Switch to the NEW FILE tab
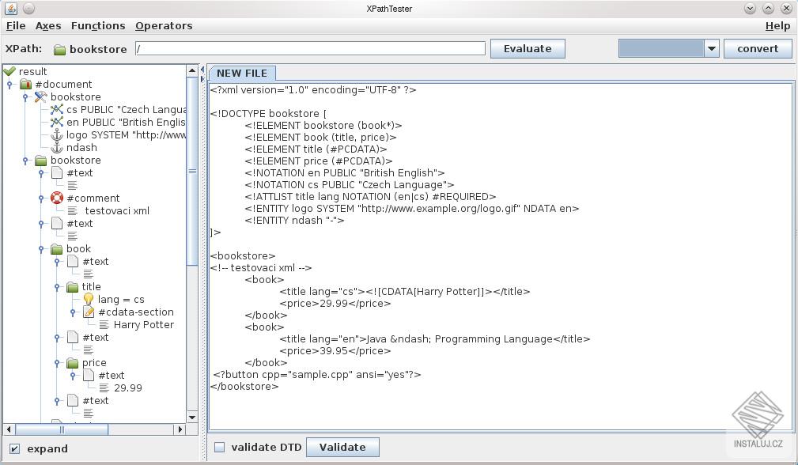The width and height of the screenshot is (798, 465). click(242, 73)
